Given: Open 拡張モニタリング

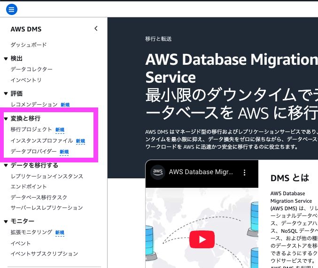Looking at the screenshot, I should tap(31, 232).
